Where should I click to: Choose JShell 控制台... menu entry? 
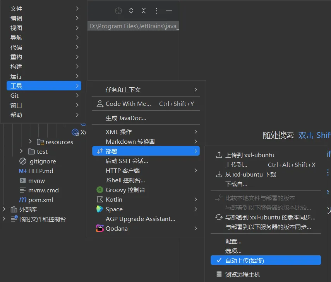[146, 180]
